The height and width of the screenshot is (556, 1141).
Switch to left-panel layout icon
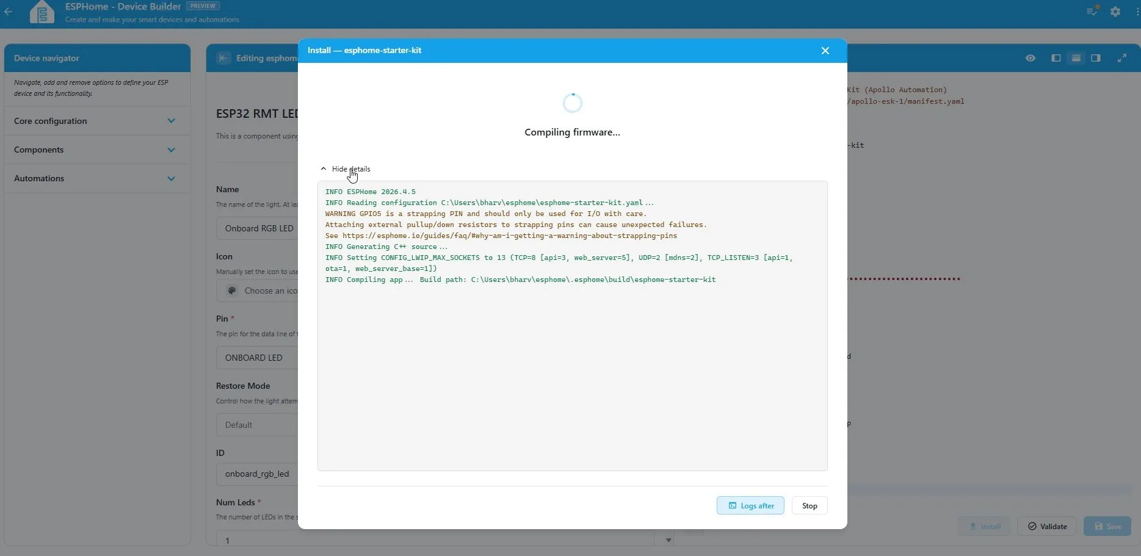point(1056,58)
